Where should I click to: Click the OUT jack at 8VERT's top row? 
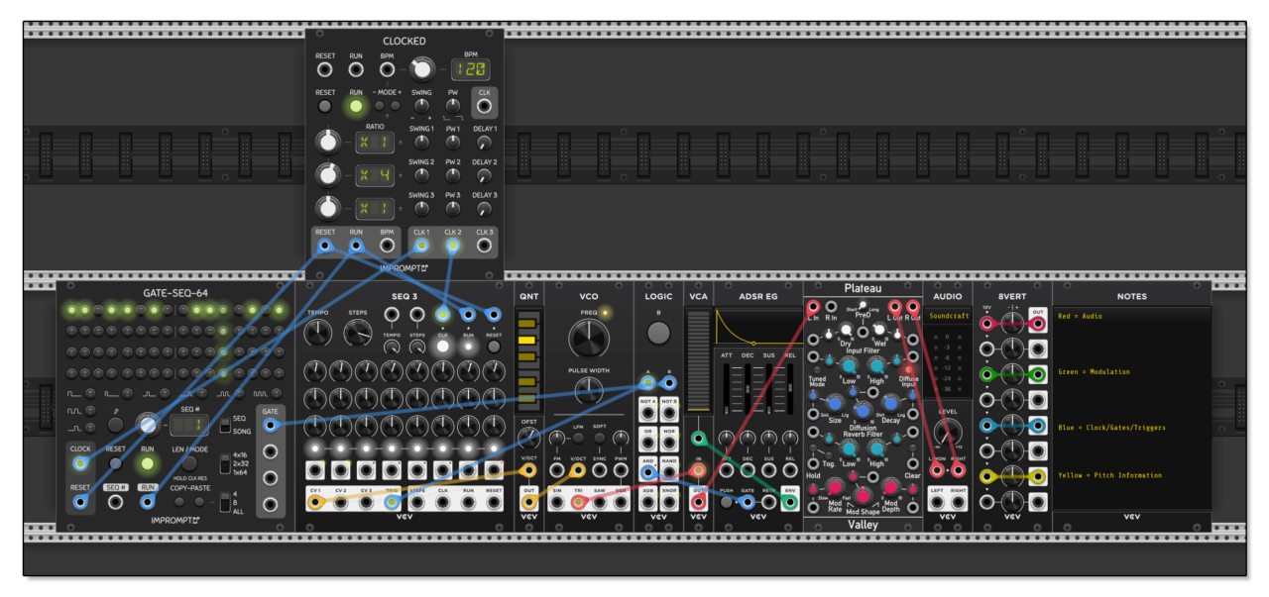[1037, 323]
